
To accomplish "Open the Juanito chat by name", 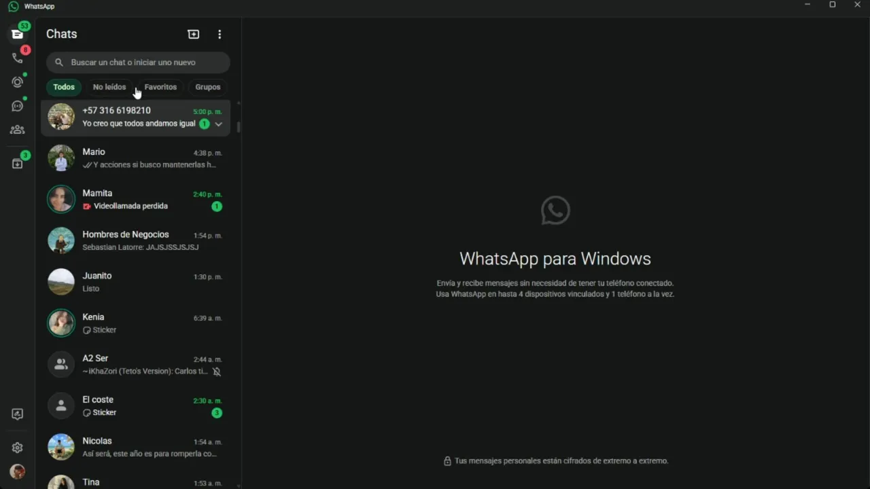I will (97, 276).
